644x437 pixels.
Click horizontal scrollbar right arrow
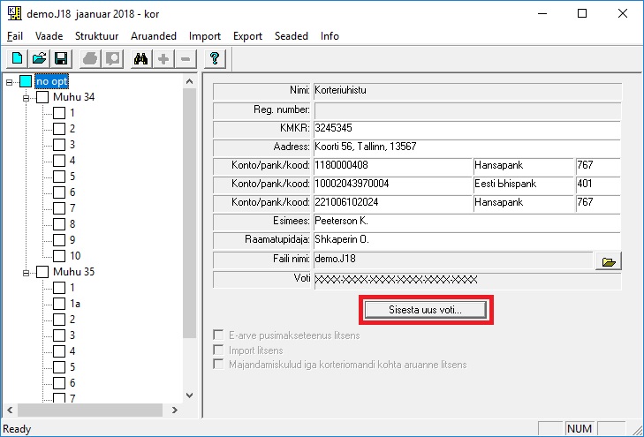point(175,410)
